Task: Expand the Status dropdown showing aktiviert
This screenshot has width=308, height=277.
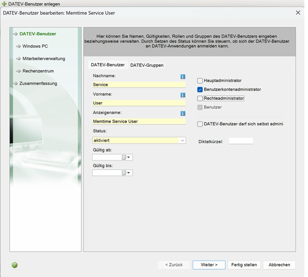Action: (183, 140)
